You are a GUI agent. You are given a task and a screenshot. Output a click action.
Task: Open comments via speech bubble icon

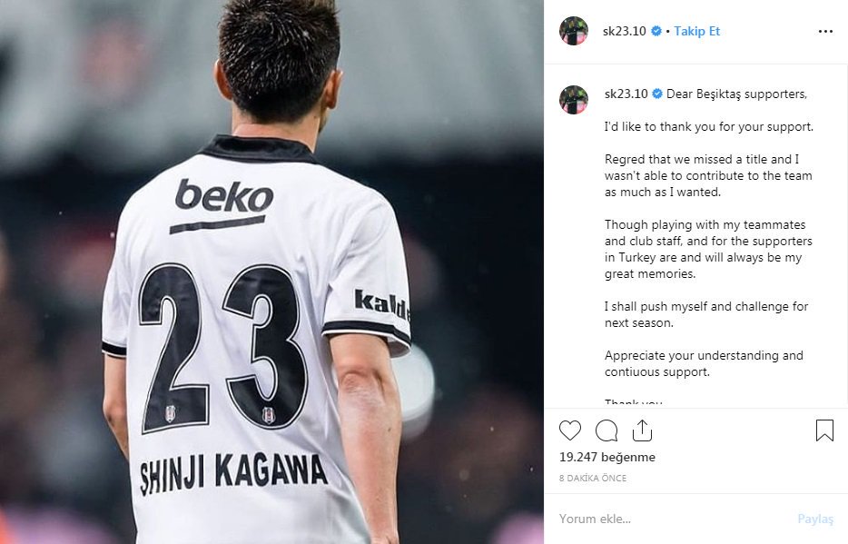(606, 430)
